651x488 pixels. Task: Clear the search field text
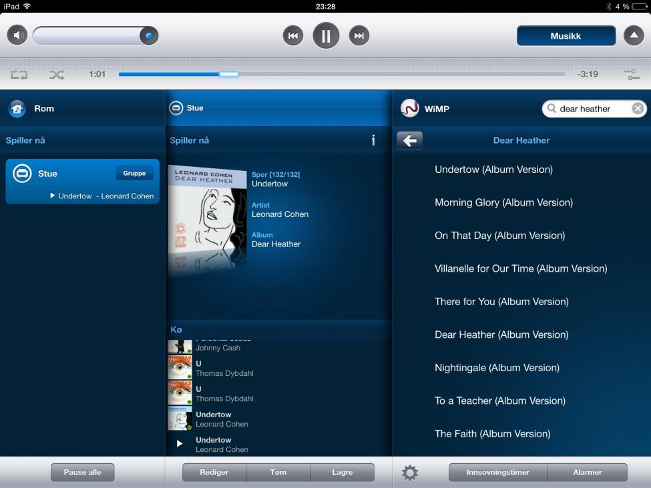(638, 109)
